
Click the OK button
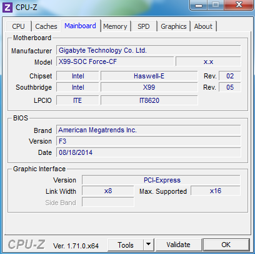tap(226, 245)
